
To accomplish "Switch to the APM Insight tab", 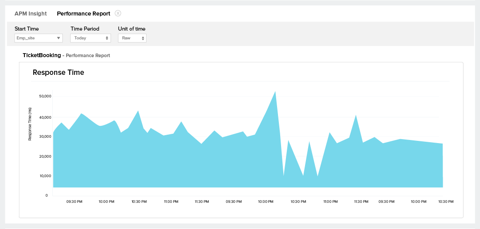I will pyautogui.click(x=31, y=14).
